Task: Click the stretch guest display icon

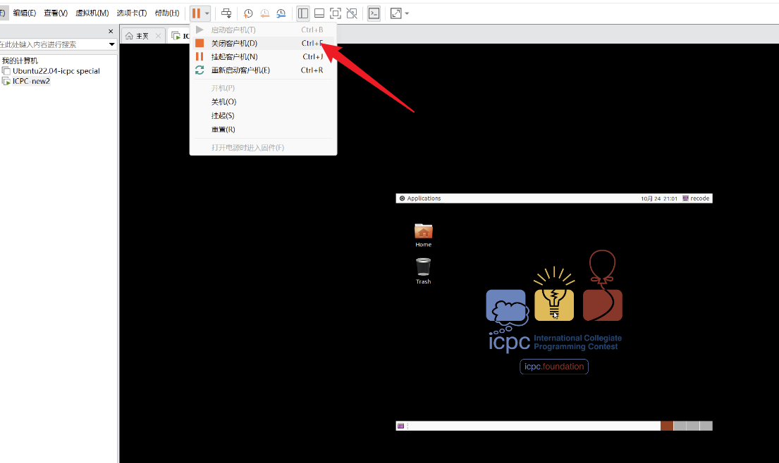Action: coord(396,13)
